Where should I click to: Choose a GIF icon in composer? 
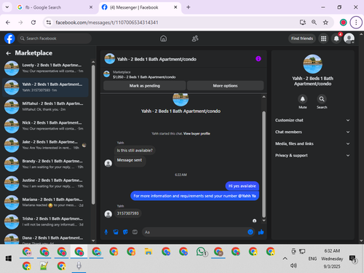[x=135, y=232]
